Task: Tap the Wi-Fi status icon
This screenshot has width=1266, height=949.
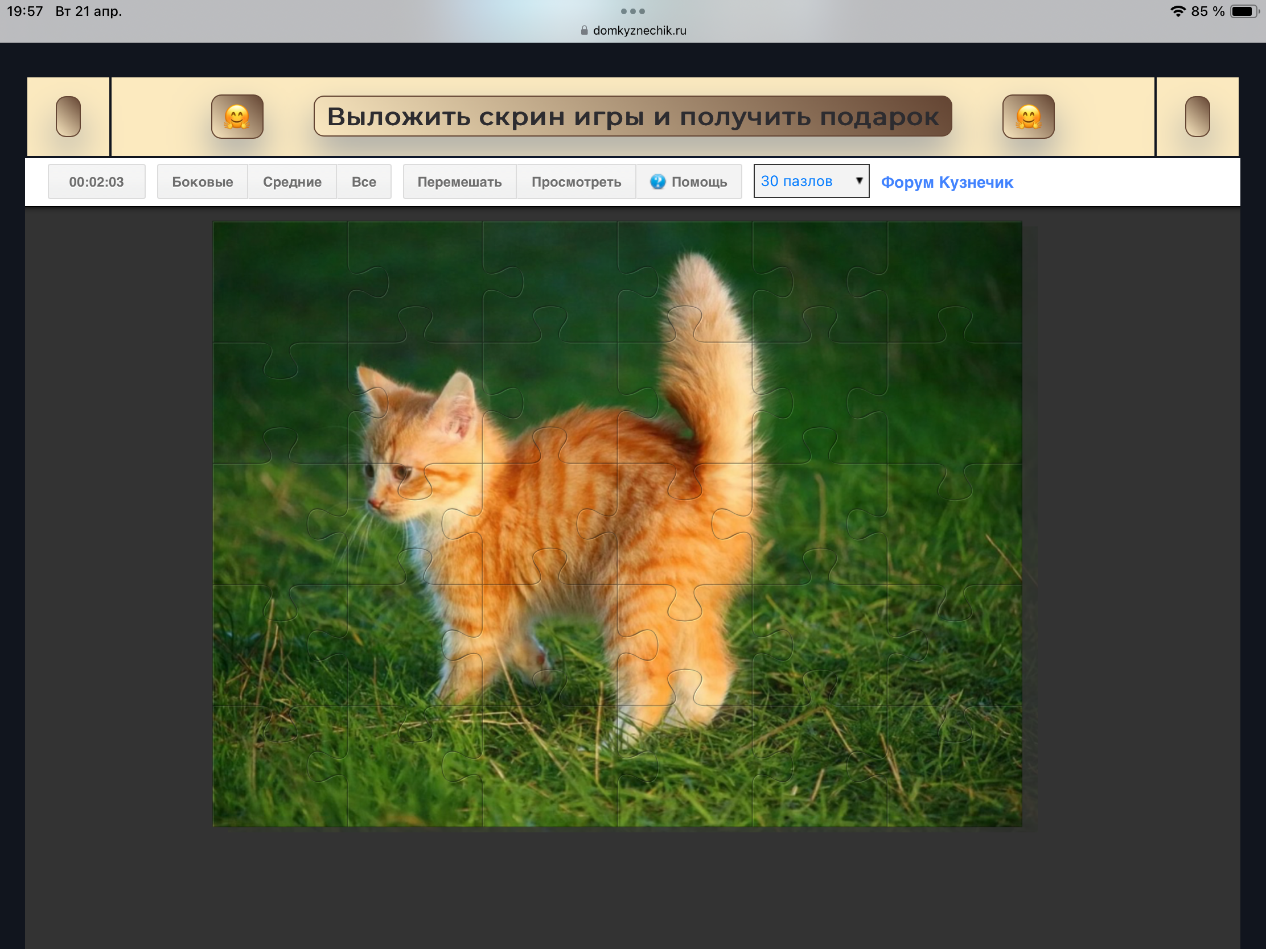Action: pos(1178,11)
